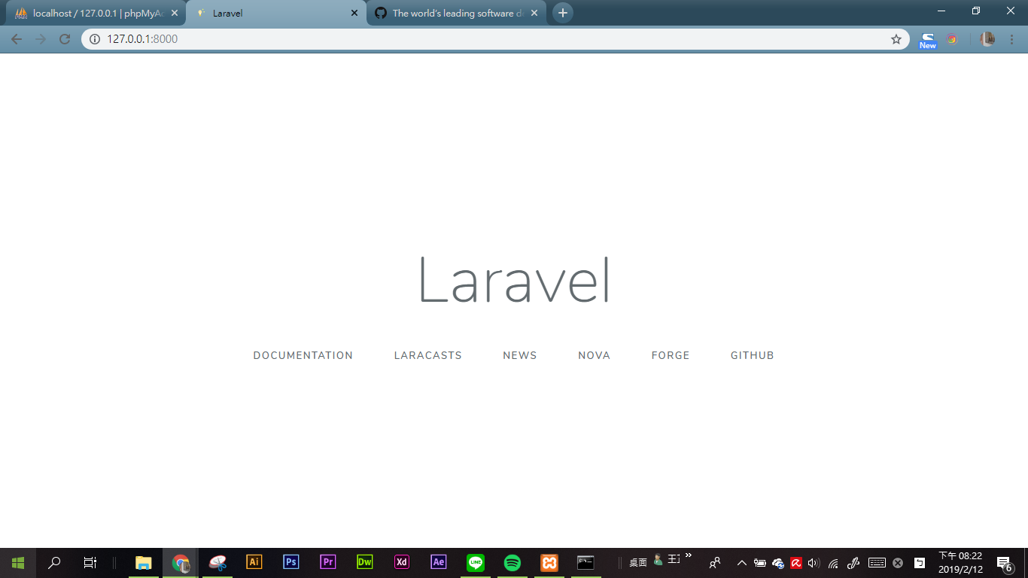Go to the FORGE link

671,355
